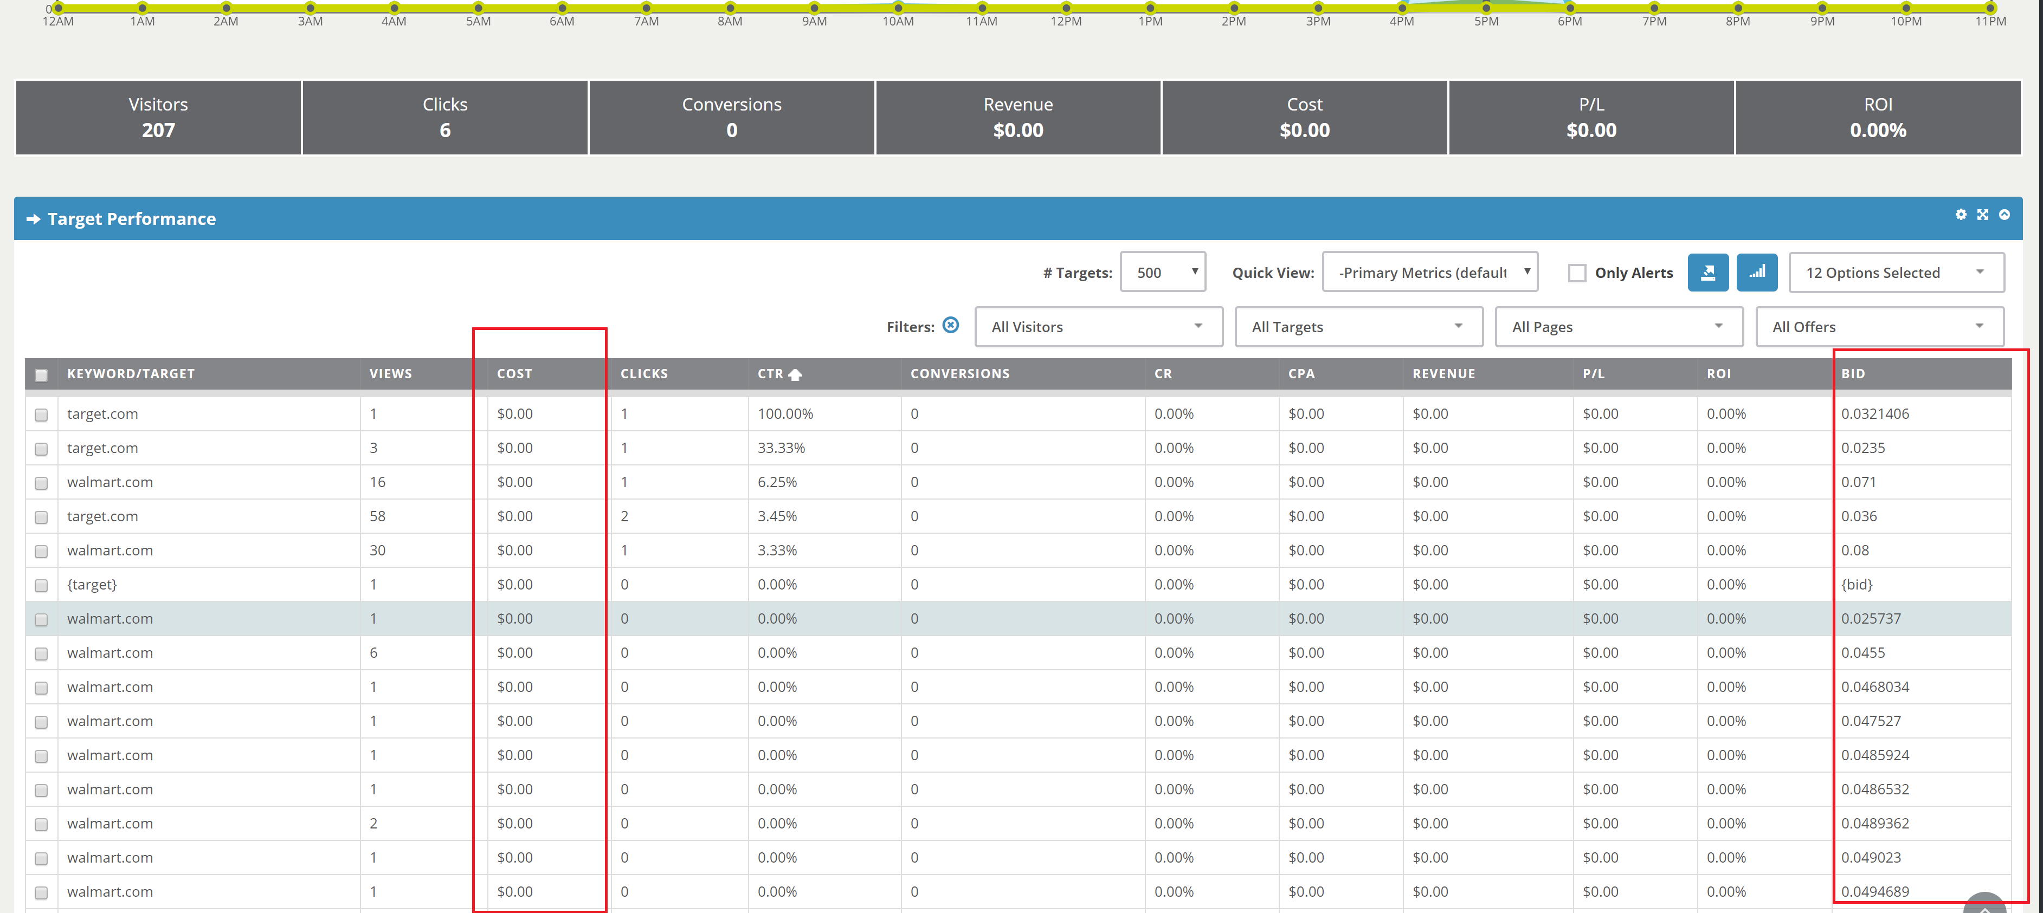Check the target.com row with 58 views

(41, 517)
